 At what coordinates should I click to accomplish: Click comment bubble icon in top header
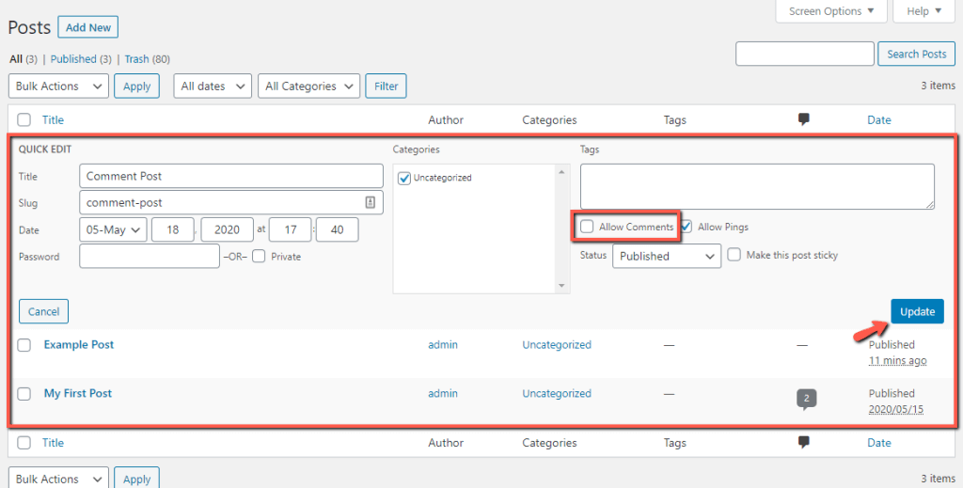pyautogui.click(x=803, y=119)
